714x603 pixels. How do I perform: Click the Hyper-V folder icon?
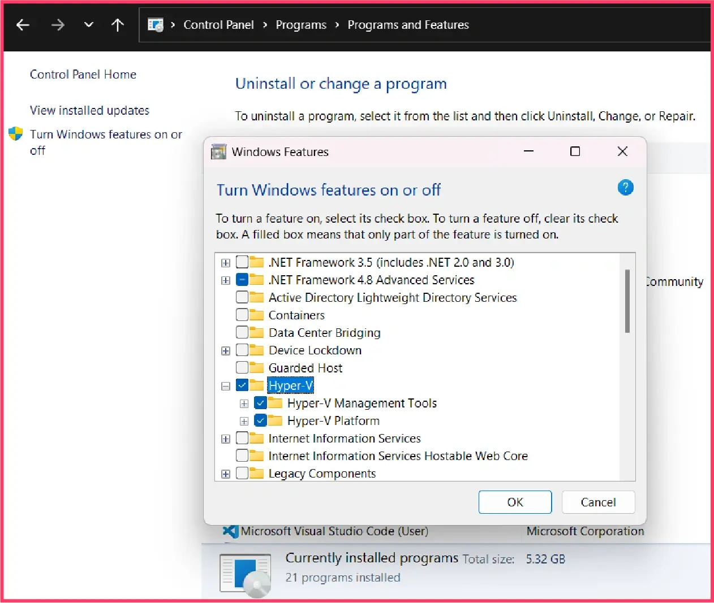point(256,385)
